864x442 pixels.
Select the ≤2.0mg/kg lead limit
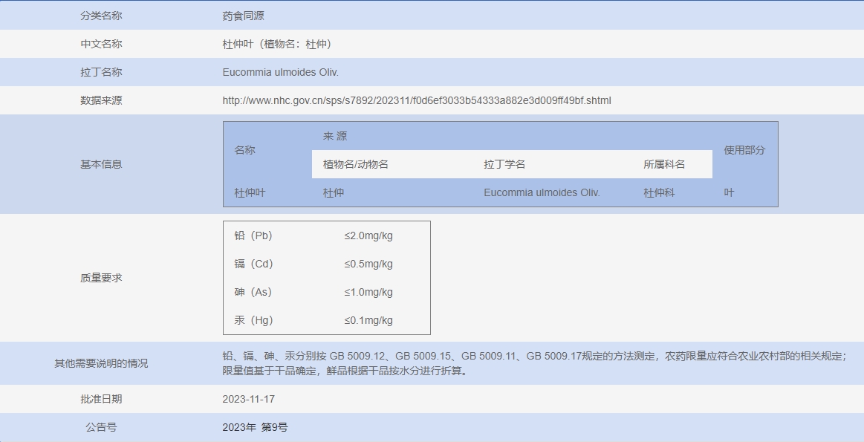coord(368,236)
